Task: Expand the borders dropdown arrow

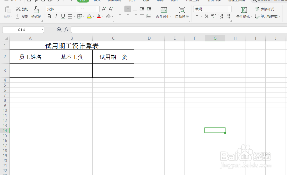Action: 74,16
